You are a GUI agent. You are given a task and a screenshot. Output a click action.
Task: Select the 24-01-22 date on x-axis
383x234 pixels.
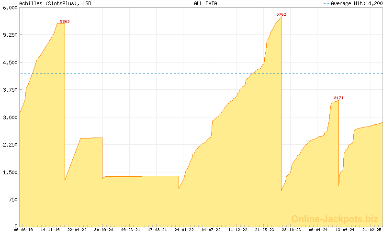[184, 230]
